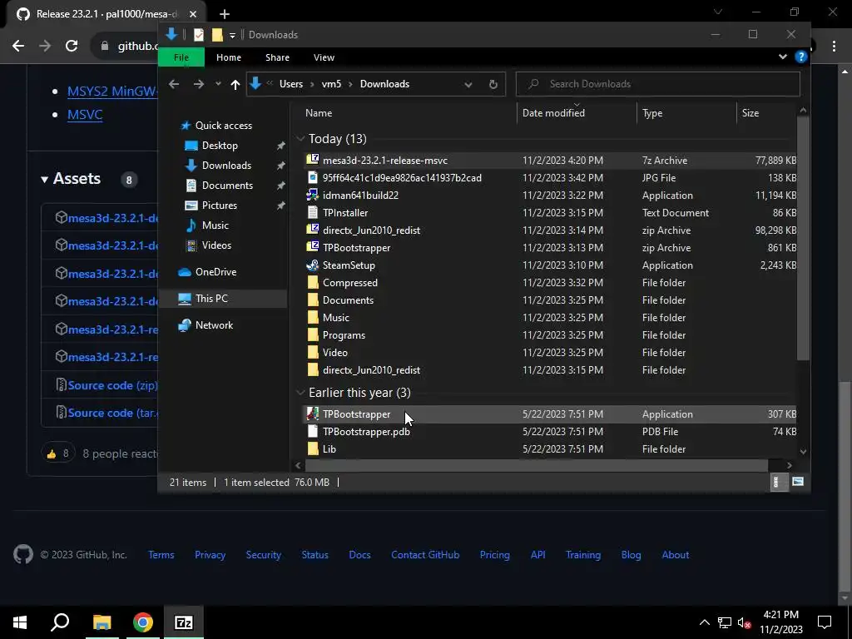Open the View ribbon tab
852x639 pixels.
324,57
